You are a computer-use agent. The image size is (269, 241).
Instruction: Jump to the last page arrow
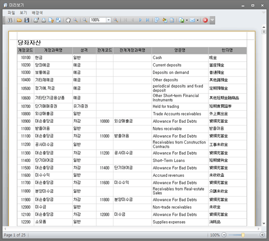point(148,20)
